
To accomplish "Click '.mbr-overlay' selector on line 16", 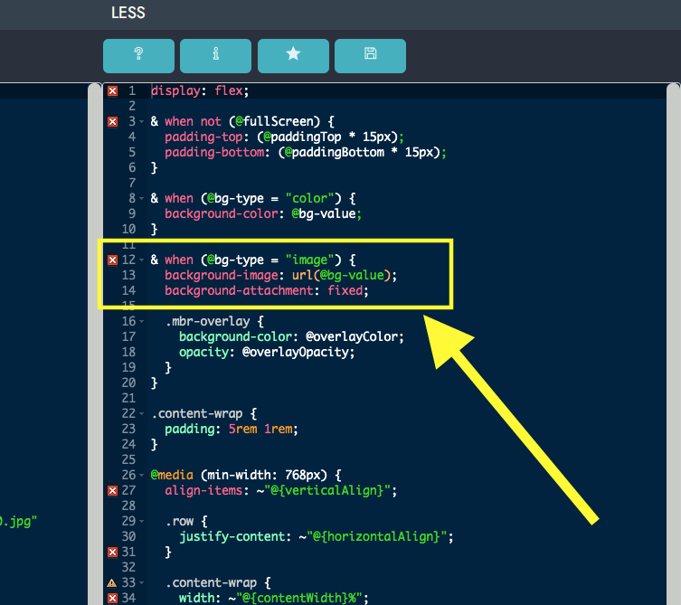I will click(208, 321).
